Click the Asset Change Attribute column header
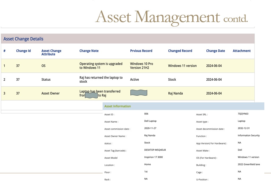The image size is (271, 183). [x=51, y=52]
